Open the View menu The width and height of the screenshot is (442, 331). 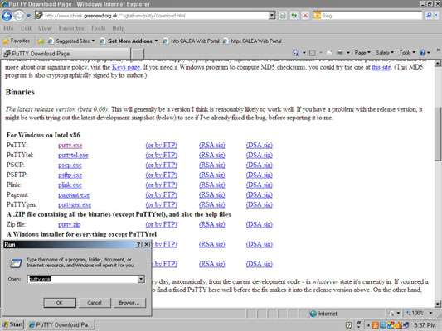click(45, 28)
